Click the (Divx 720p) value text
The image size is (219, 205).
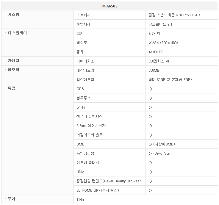162,153
